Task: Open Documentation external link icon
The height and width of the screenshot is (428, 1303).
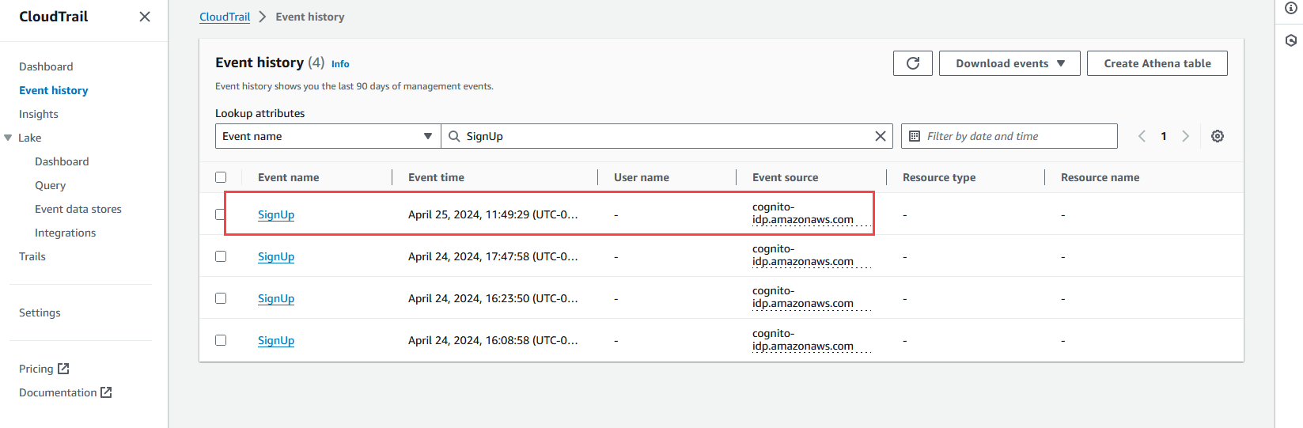Action: point(106,392)
